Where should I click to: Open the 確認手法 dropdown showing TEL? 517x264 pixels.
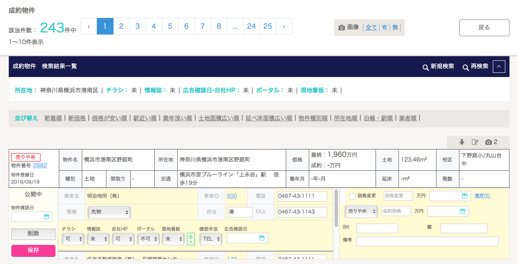211,239
